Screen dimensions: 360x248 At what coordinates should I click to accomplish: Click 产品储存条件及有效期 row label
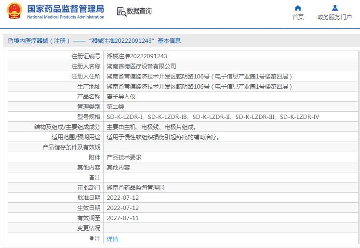71,147
